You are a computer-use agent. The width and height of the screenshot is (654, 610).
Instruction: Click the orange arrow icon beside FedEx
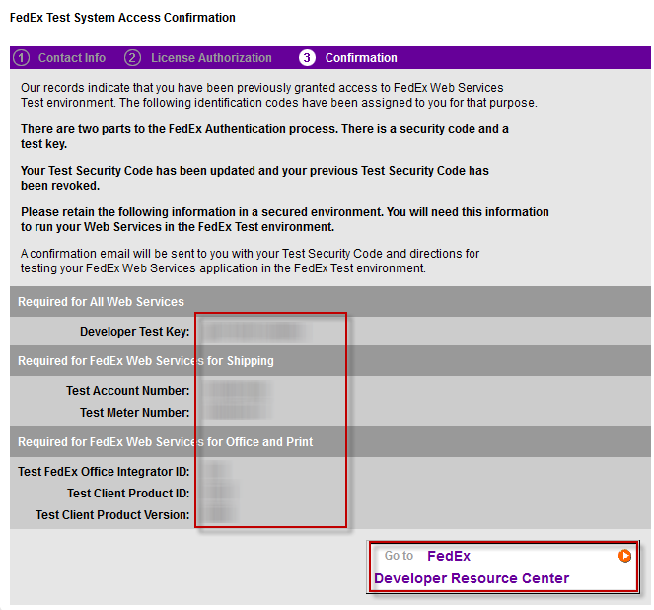(624, 556)
